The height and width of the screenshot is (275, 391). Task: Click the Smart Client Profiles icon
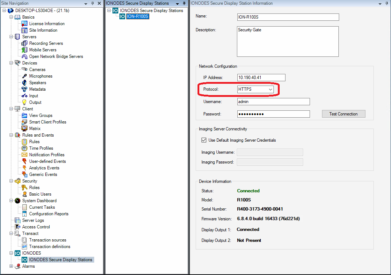(24, 122)
